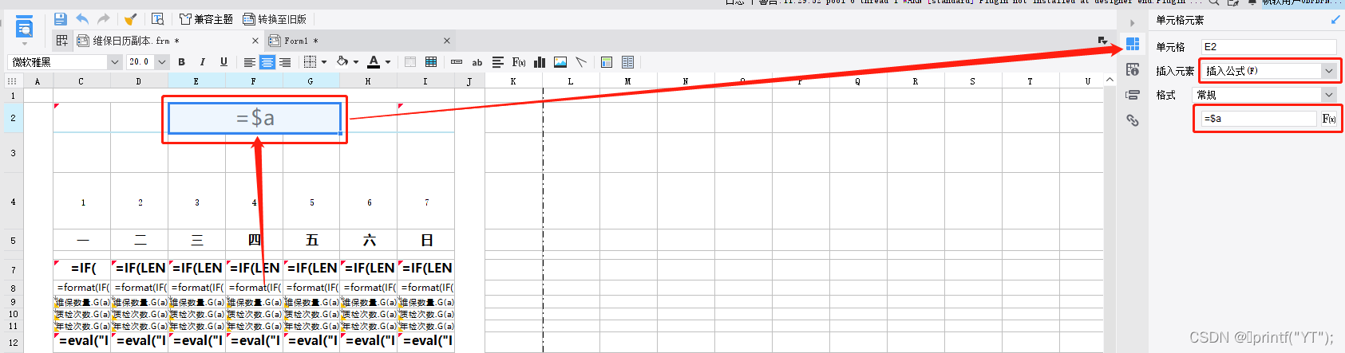
Task: Click row header 7
Action: pos(13,270)
